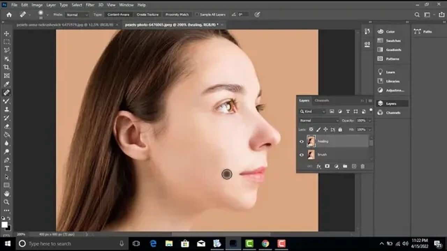Open Chrome from the taskbar
Image resolution: width=447 pixels, height=251 pixels.
[x=265, y=244]
